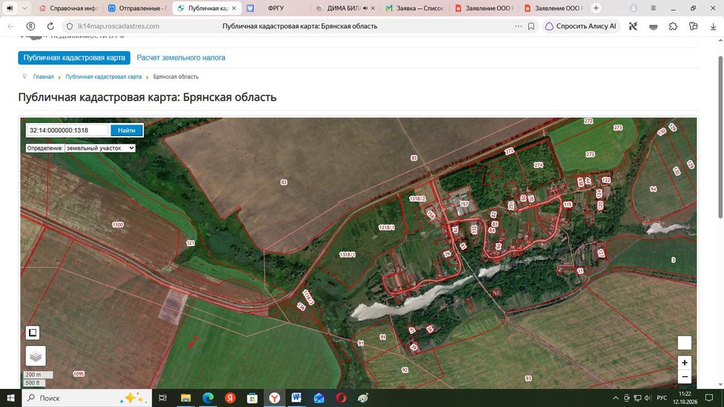The width and height of the screenshot is (724, 407).
Task: Open the Windows Start menu
Action: [x=10, y=398]
